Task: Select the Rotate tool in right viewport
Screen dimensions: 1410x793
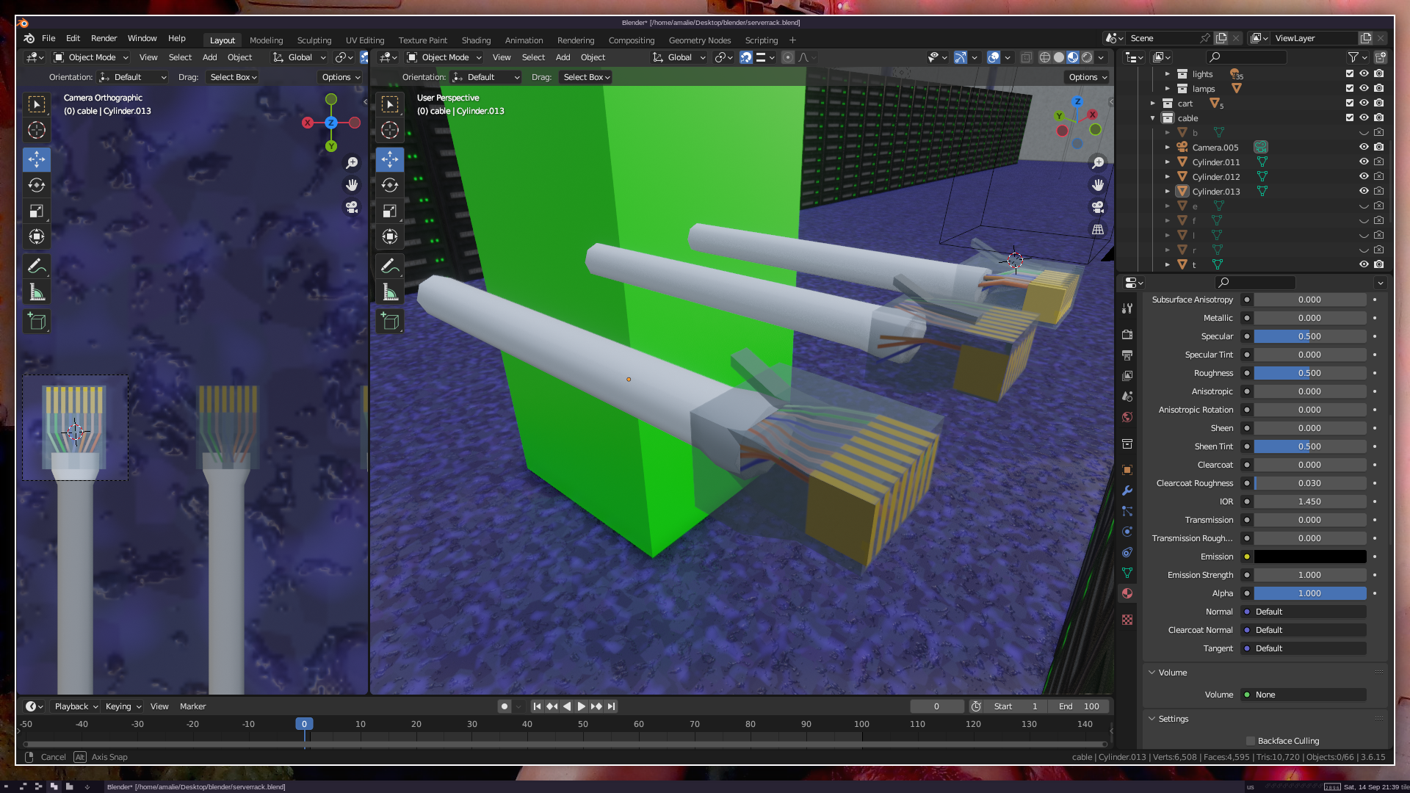Action: pyautogui.click(x=390, y=185)
